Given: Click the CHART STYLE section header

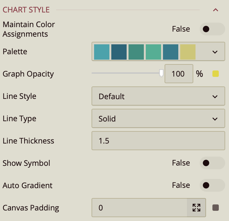Looking at the screenshot, I should point(26,10).
